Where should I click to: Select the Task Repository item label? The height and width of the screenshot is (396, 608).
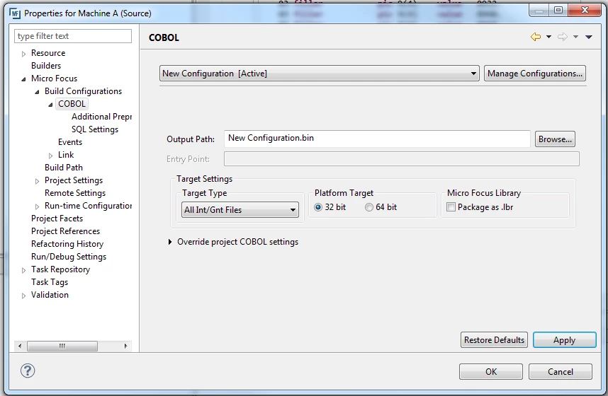click(x=60, y=269)
